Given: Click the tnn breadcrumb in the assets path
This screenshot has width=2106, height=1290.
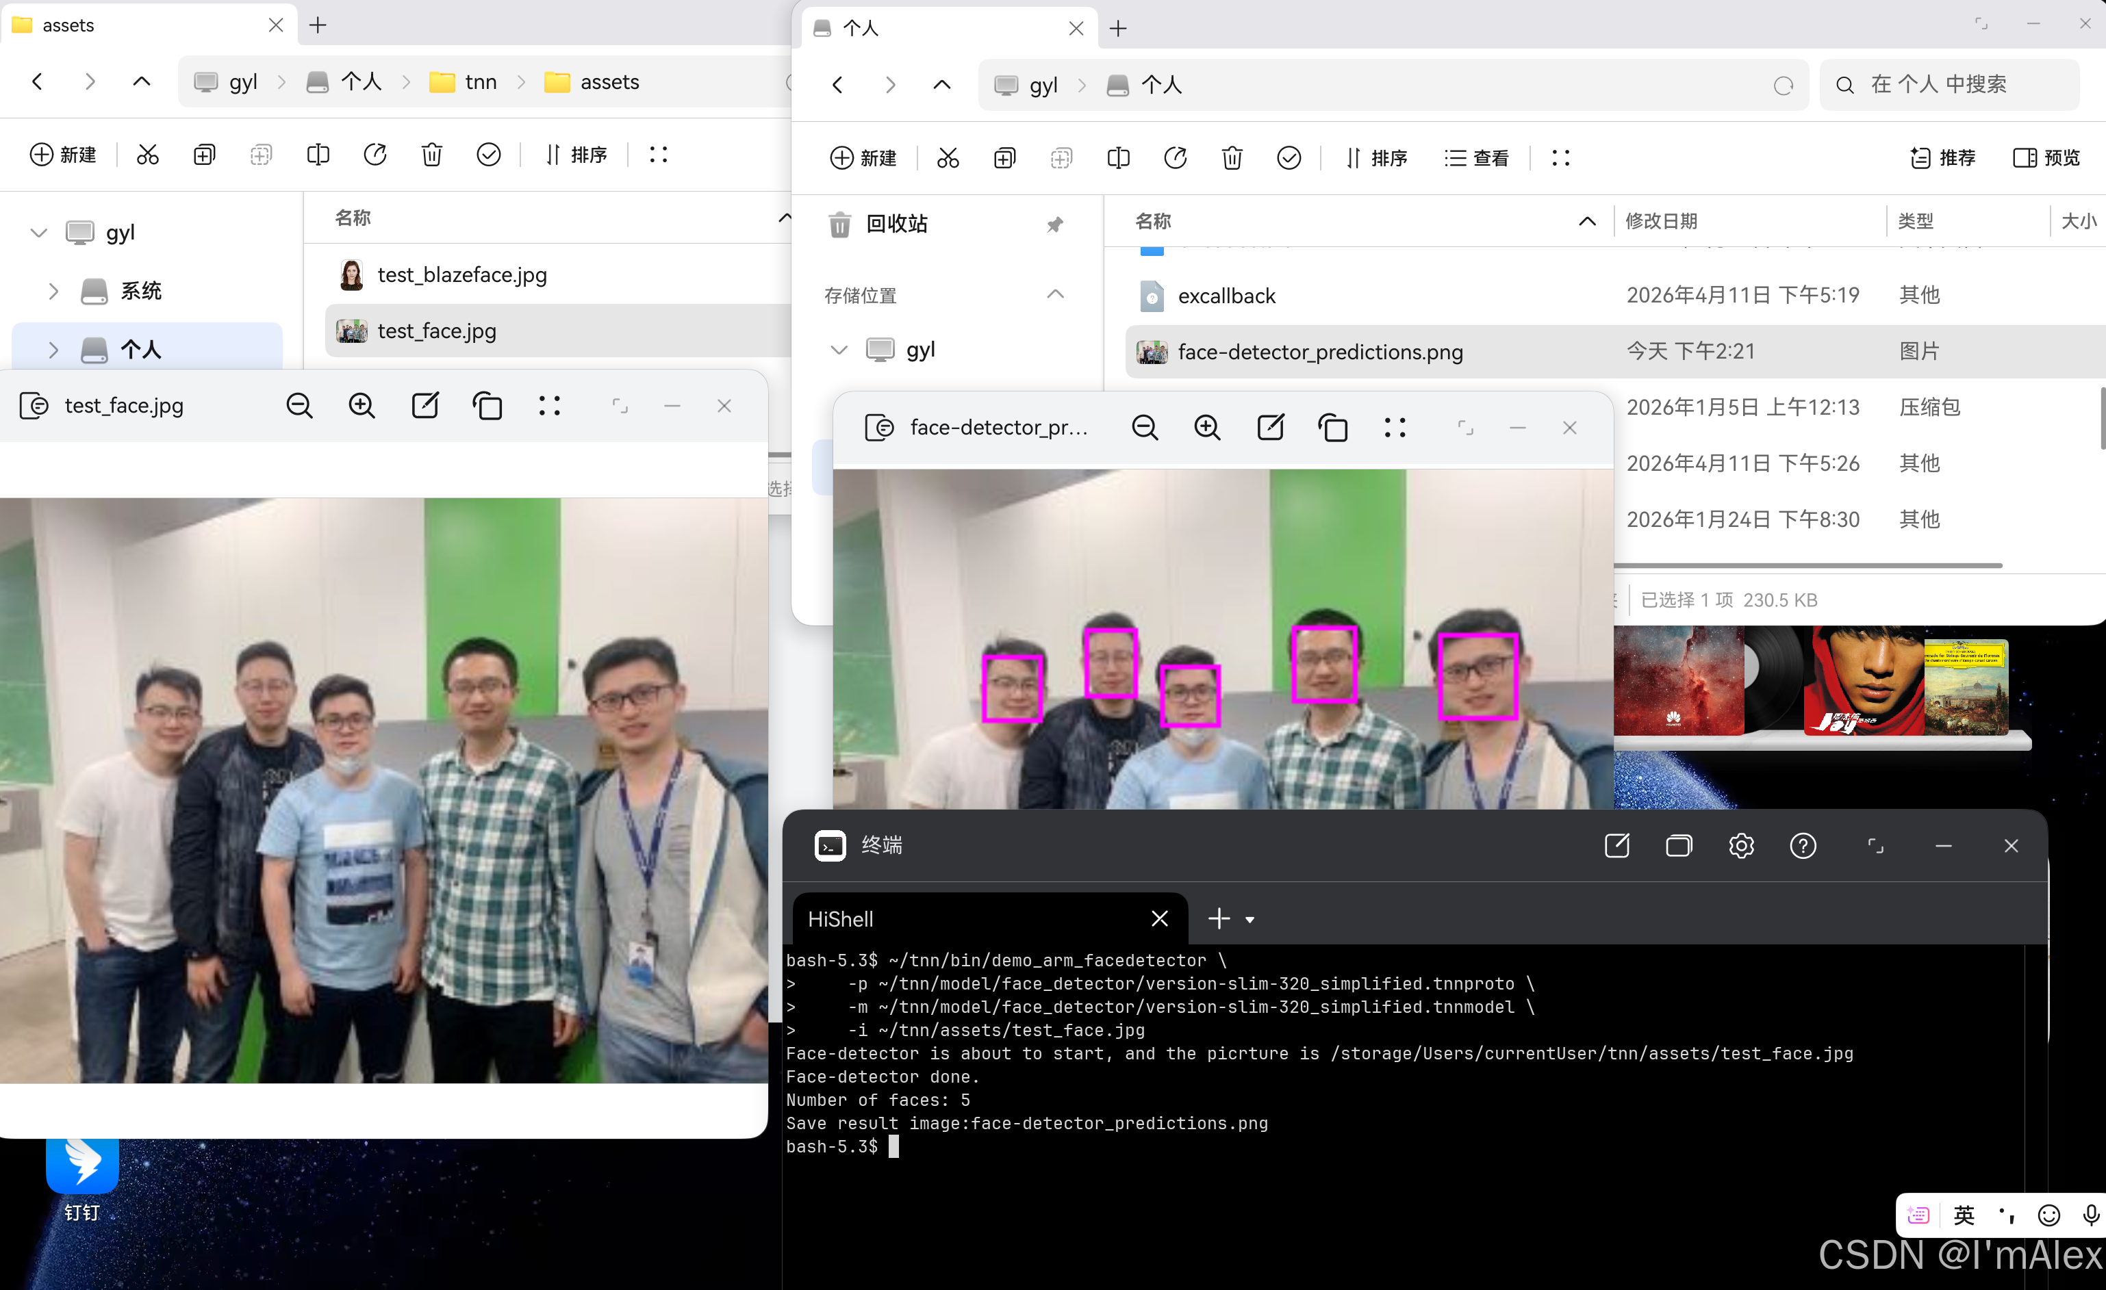Looking at the screenshot, I should point(464,82).
